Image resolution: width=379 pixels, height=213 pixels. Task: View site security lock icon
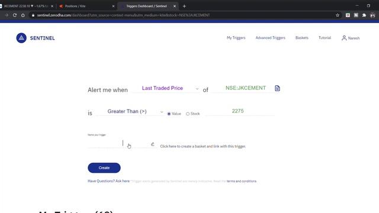click(33, 15)
